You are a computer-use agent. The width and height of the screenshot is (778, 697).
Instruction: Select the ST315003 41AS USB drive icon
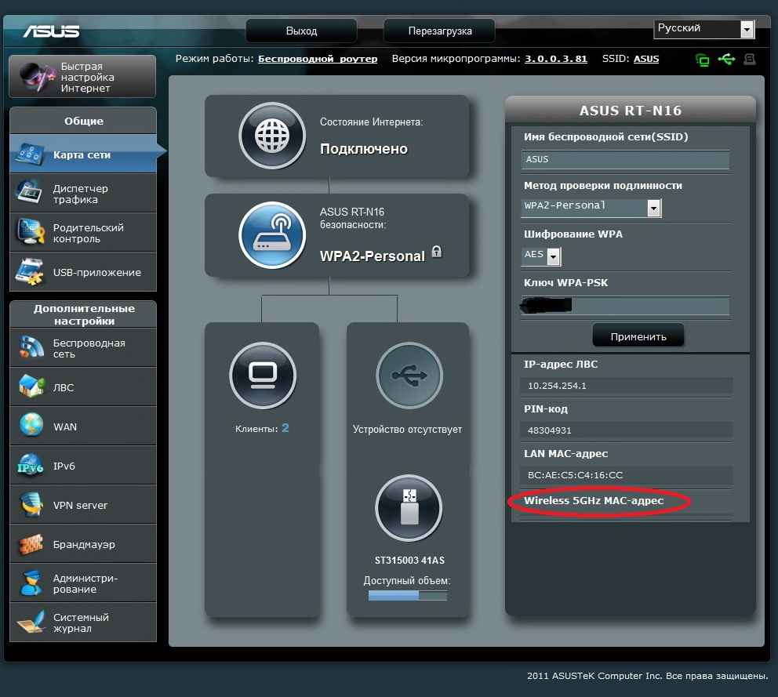coord(409,508)
